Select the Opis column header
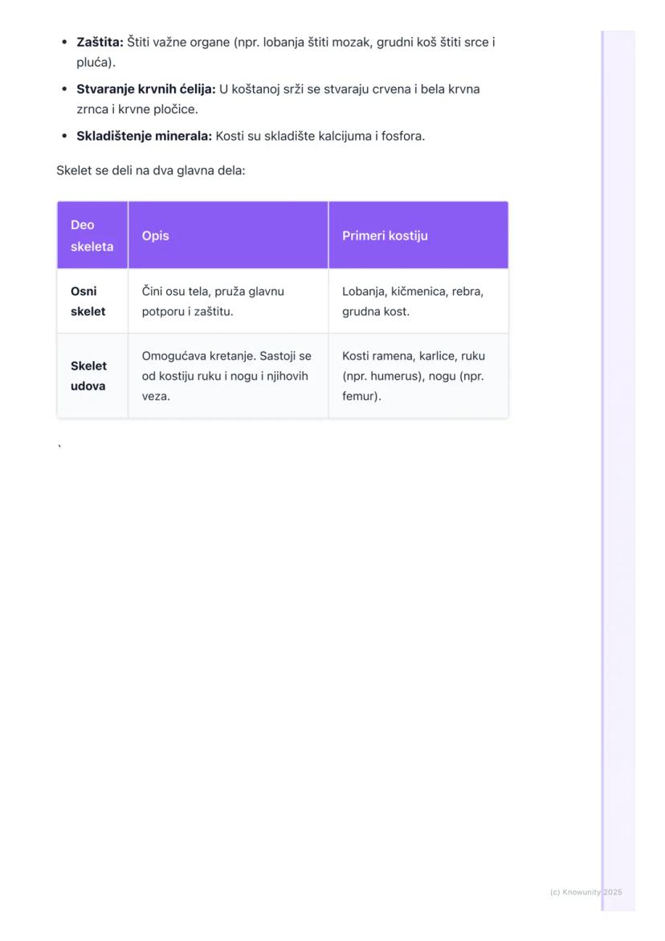This screenshot has height=941, width=665. pos(154,235)
